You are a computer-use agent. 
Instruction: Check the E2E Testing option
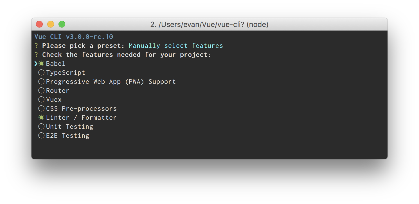tap(41, 135)
